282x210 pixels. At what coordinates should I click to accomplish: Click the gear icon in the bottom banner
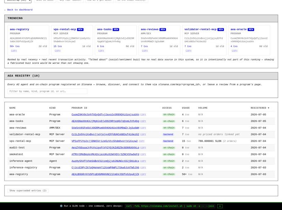(61, 206)
